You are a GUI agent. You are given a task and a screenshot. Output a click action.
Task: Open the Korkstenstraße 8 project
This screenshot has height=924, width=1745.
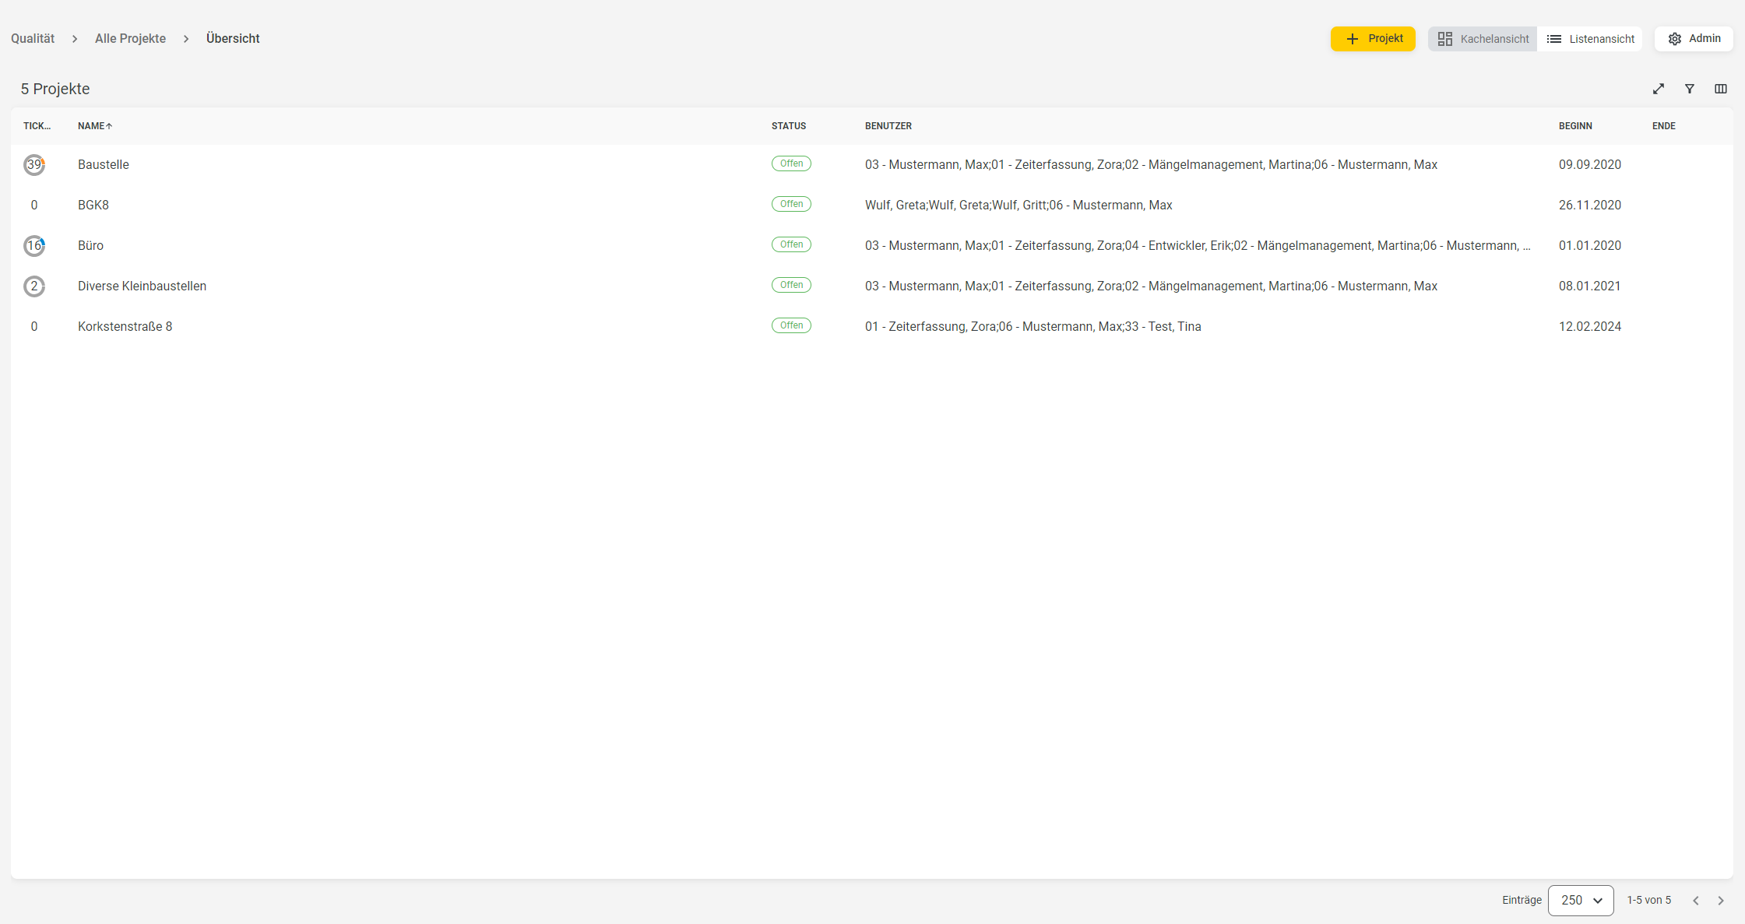tap(125, 327)
